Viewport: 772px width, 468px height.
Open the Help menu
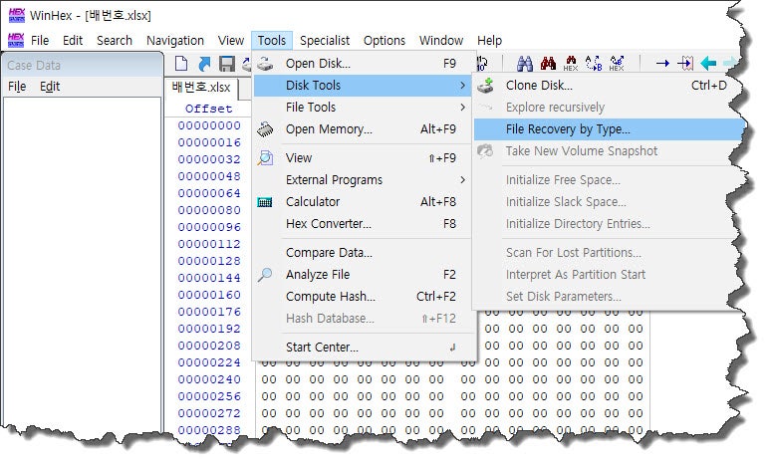click(x=489, y=41)
